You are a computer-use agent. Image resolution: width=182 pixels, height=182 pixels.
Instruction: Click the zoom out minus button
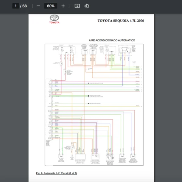pos(38,6)
